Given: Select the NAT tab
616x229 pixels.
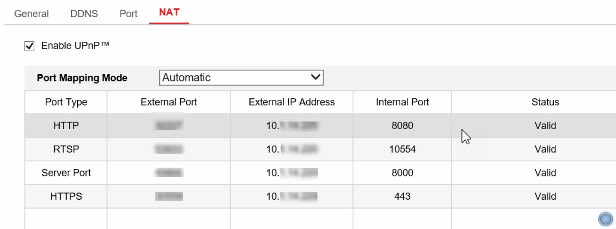Looking at the screenshot, I should [169, 12].
